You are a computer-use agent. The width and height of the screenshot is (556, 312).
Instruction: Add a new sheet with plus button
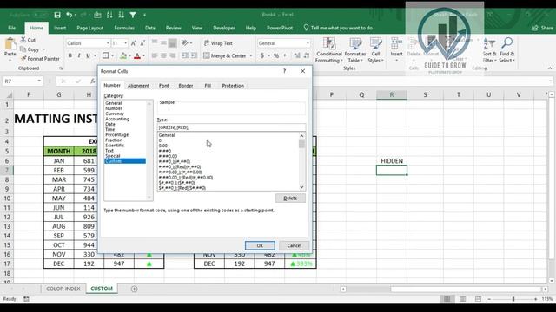pyautogui.click(x=134, y=289)
